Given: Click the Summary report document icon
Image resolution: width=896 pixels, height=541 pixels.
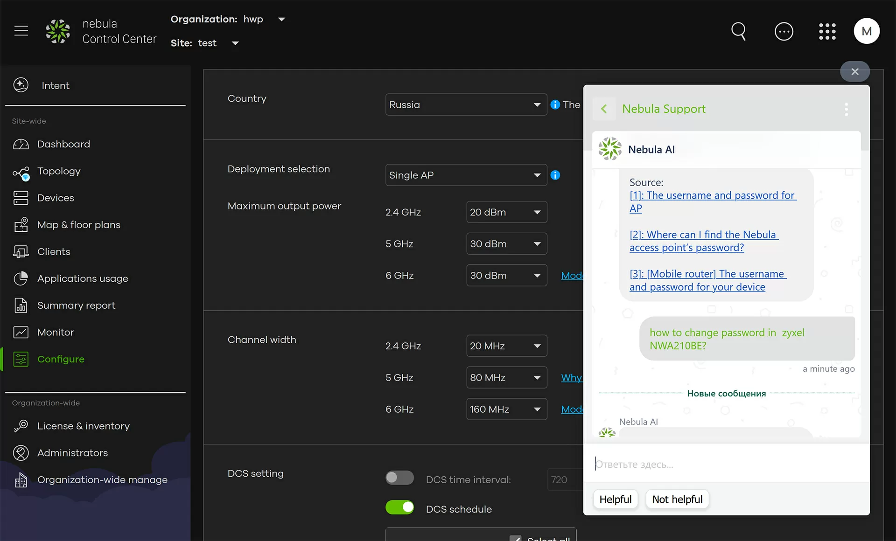Looking at the screenshot, I should coord(21,305).
